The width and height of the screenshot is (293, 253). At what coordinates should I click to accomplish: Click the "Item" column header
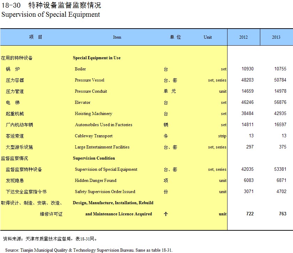point(117,37)
